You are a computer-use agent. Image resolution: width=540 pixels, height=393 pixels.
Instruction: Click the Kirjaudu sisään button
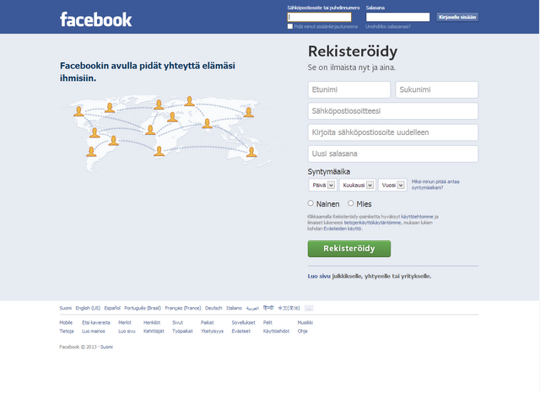[457, 17]
